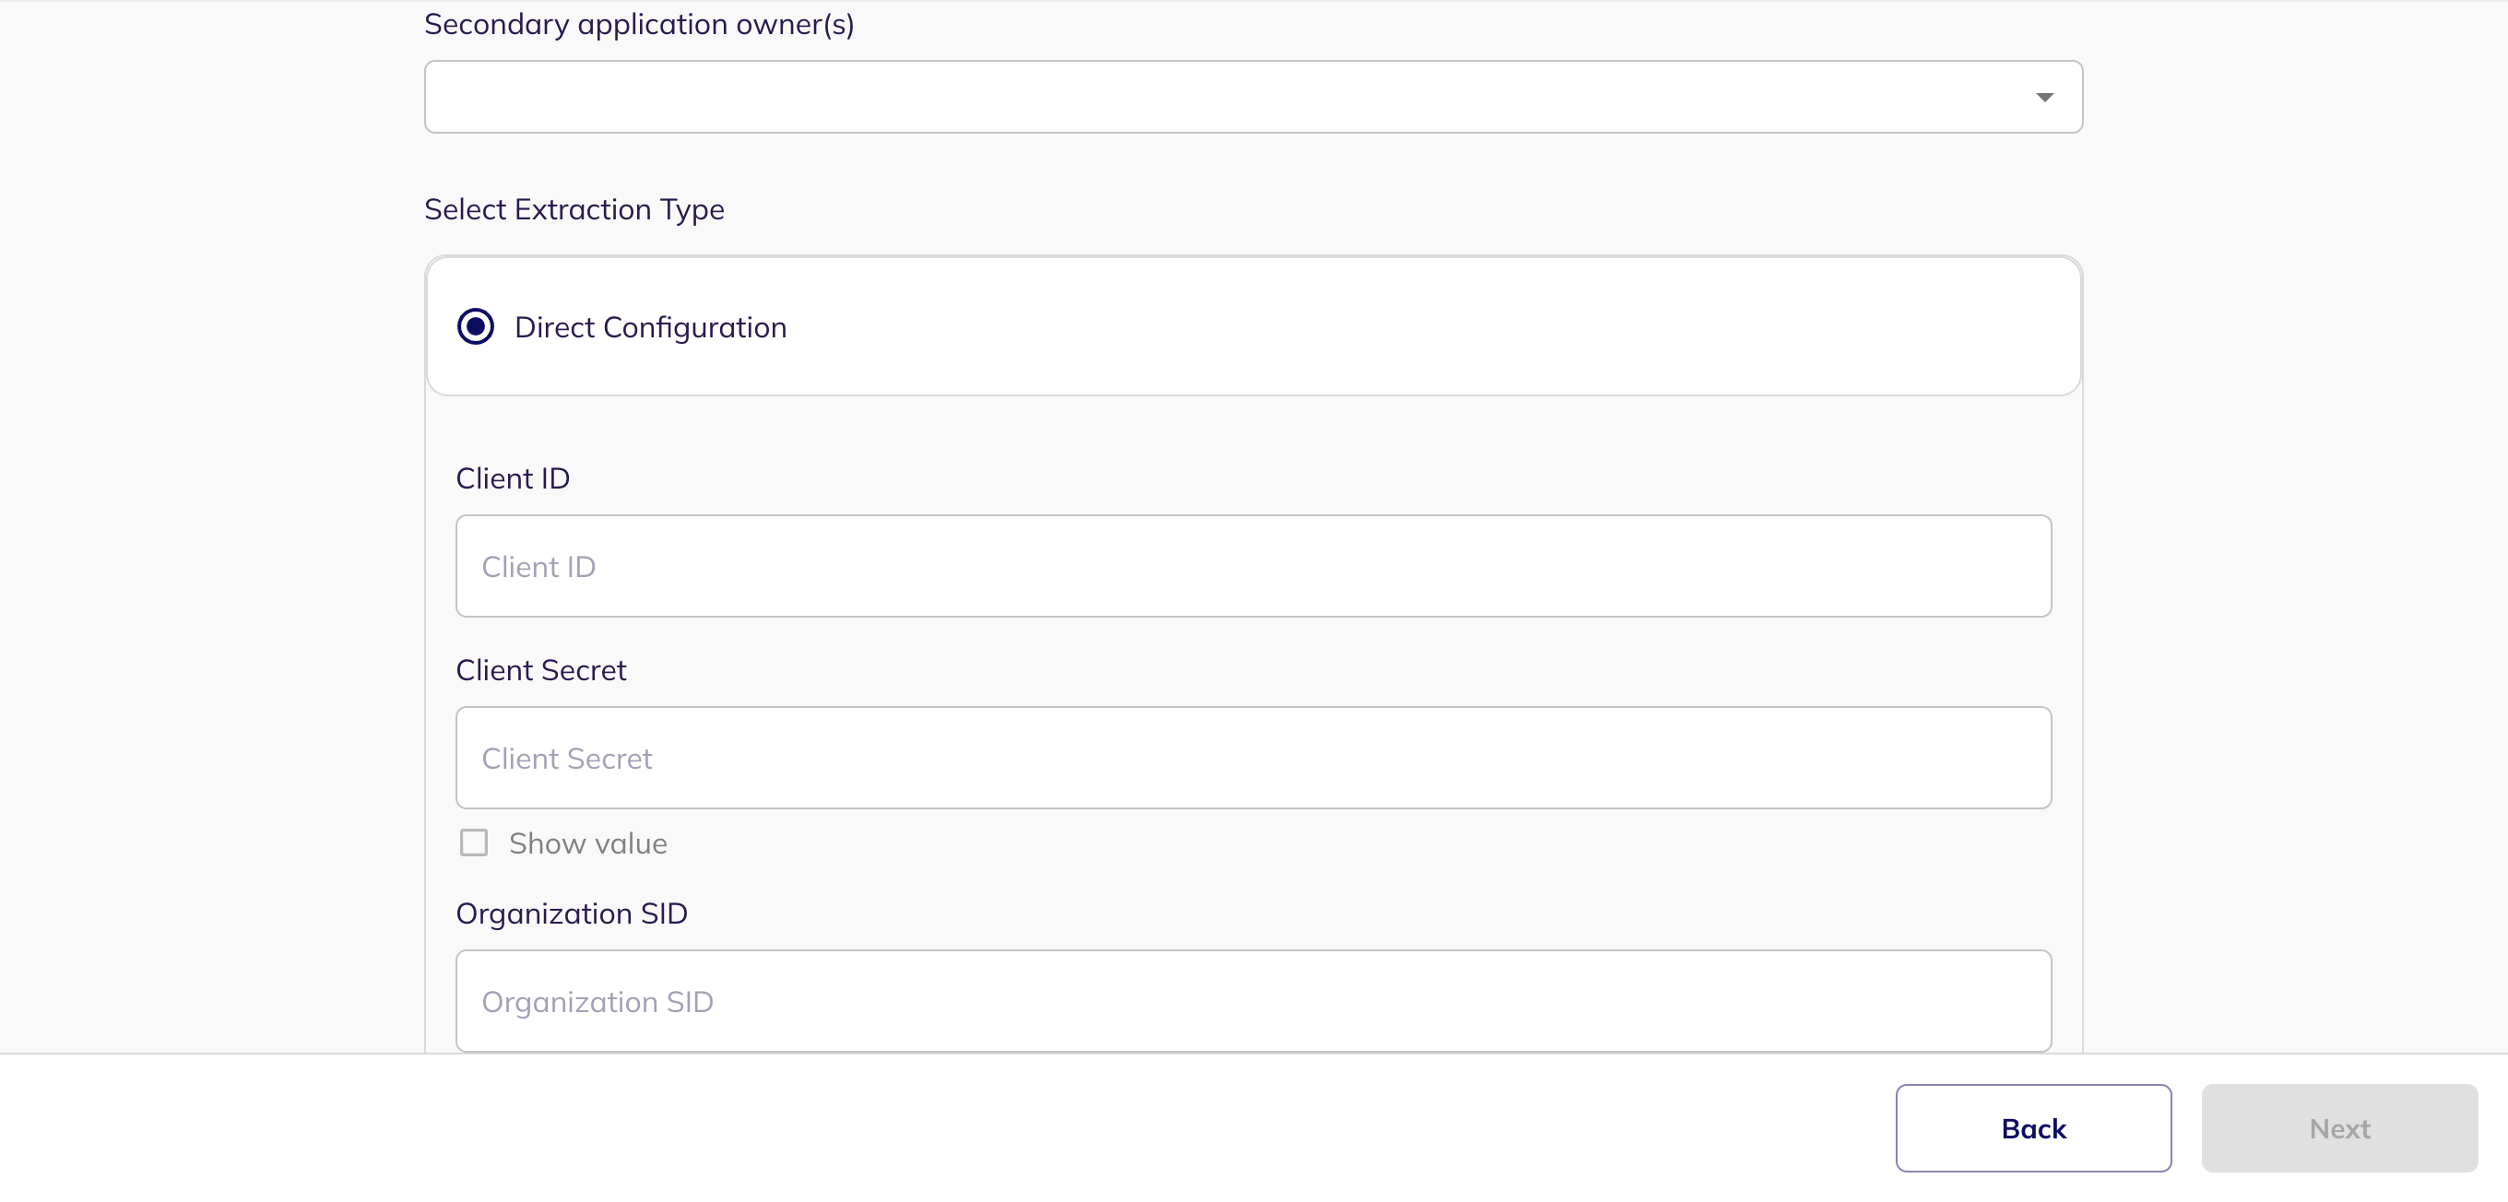Enable the Show value checkbox
The height and width of the screenshot is (1202, 2508).
coord(473,842)
